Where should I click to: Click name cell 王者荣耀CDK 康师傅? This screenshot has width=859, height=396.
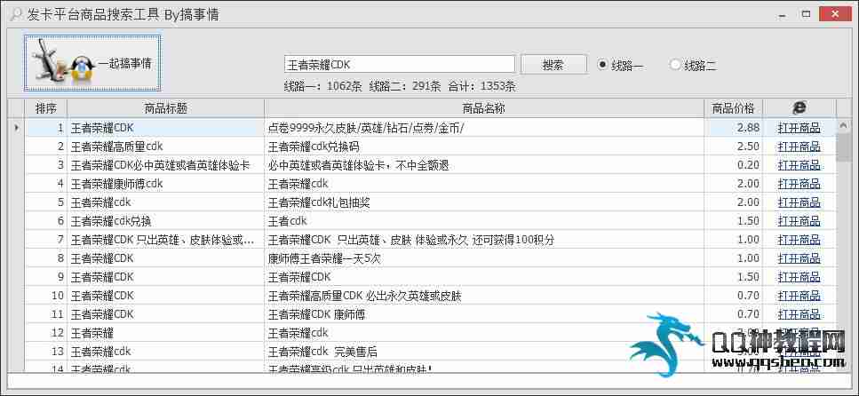tap(484, 314)
